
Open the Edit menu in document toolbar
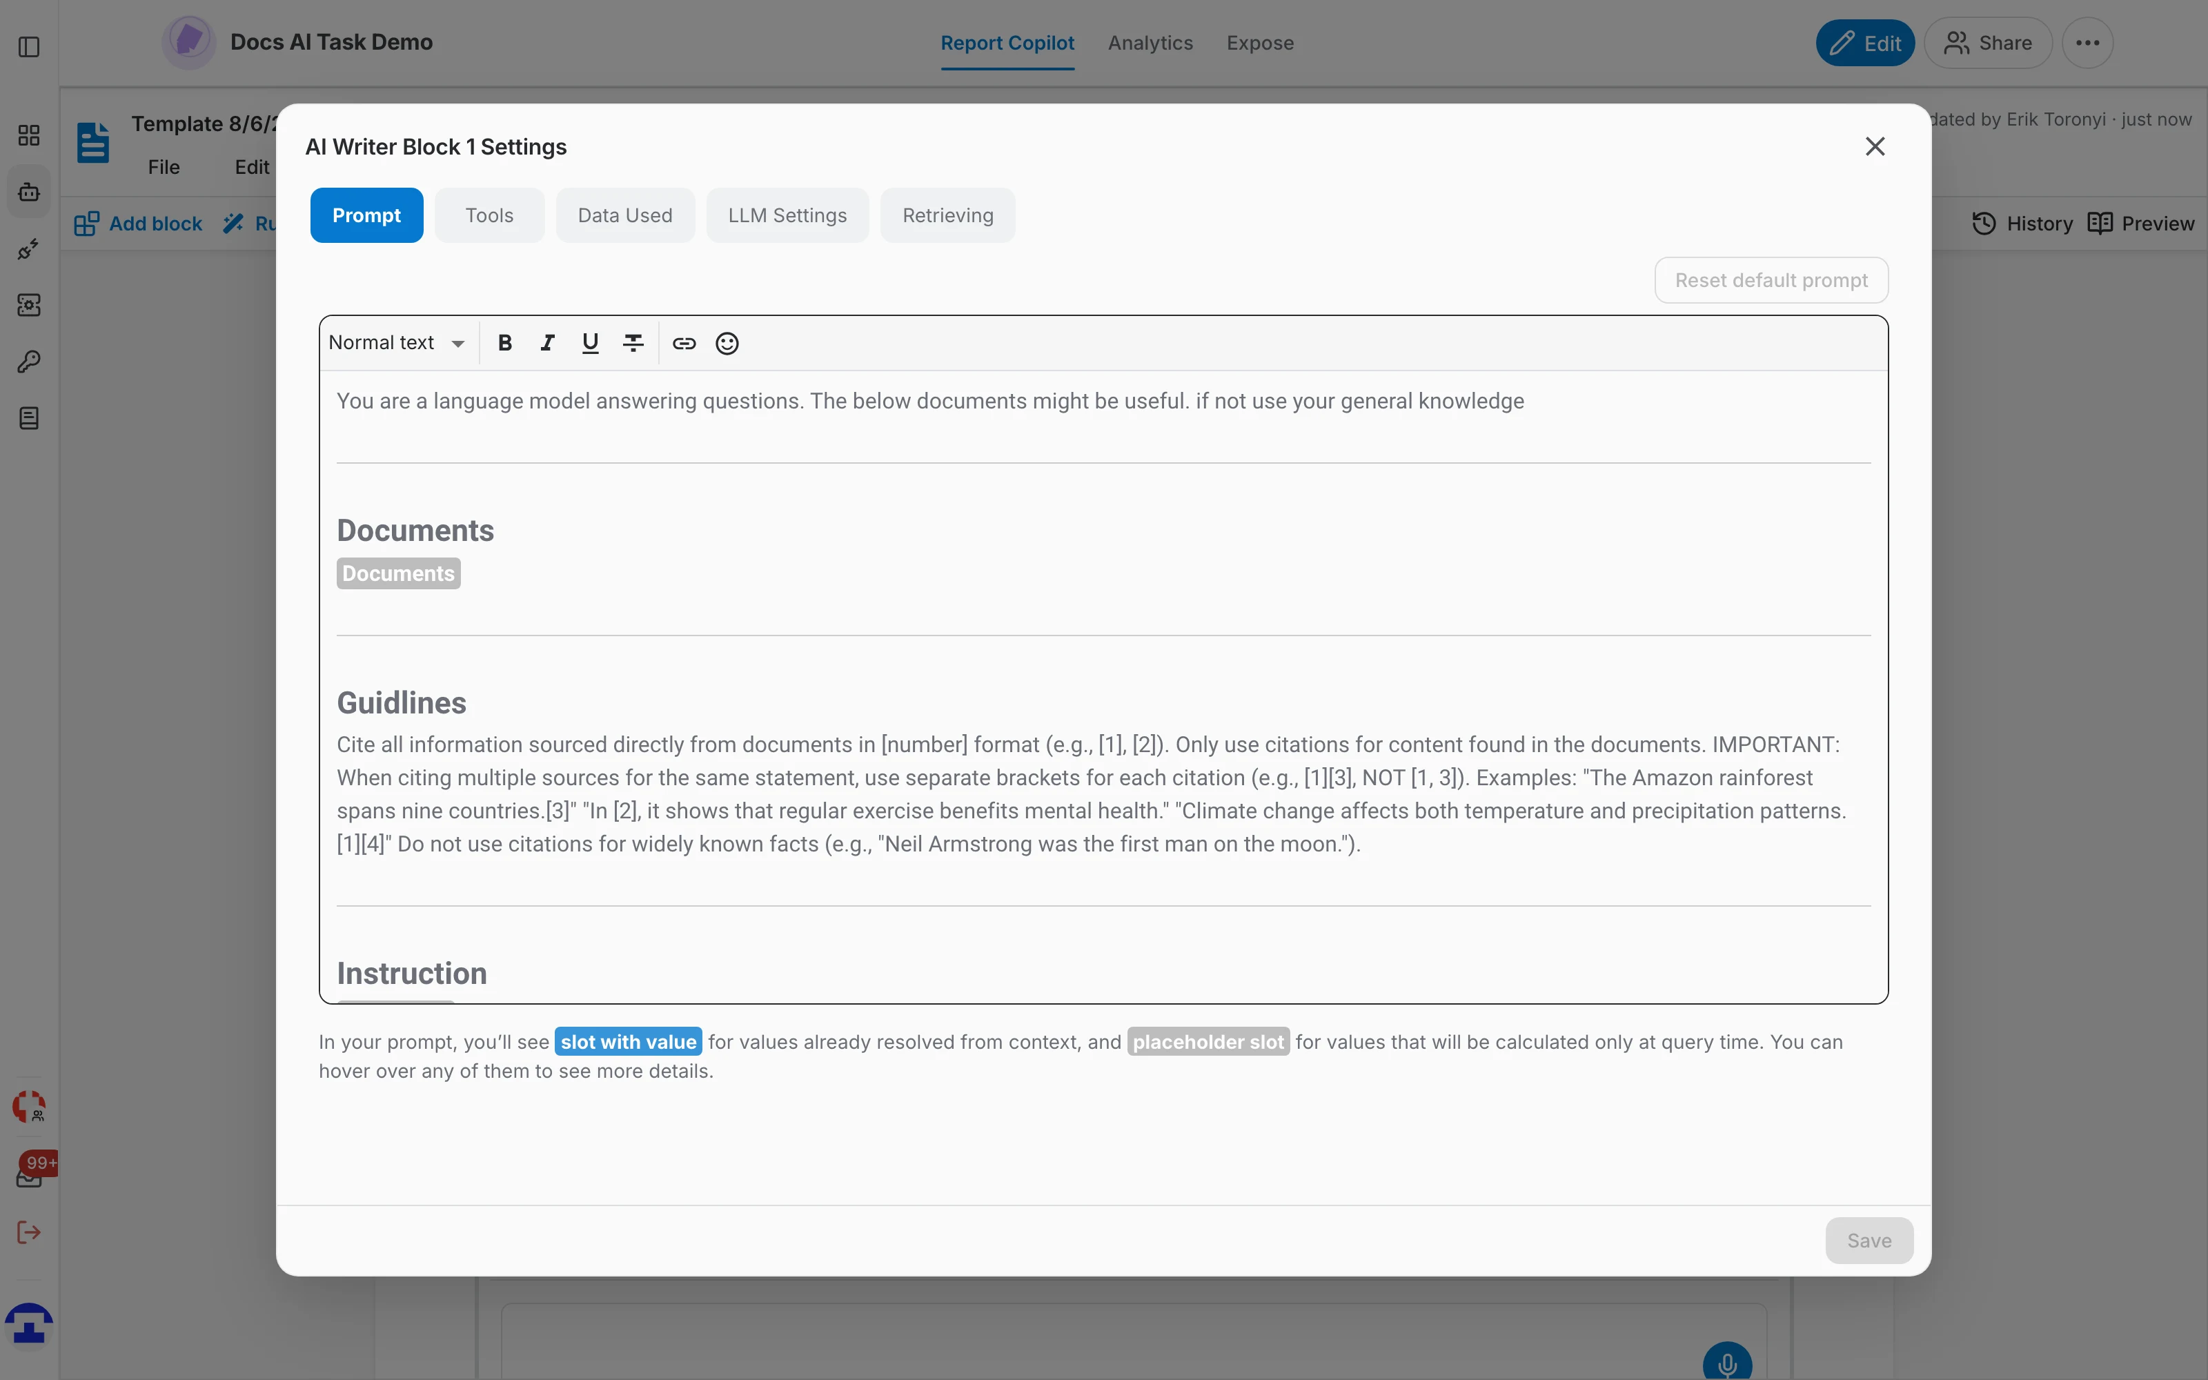pos(252,167)
